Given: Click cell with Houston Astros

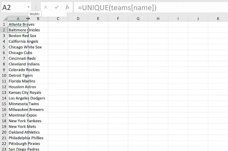Looking at the screenshot, I should click(x=18, y=87).
